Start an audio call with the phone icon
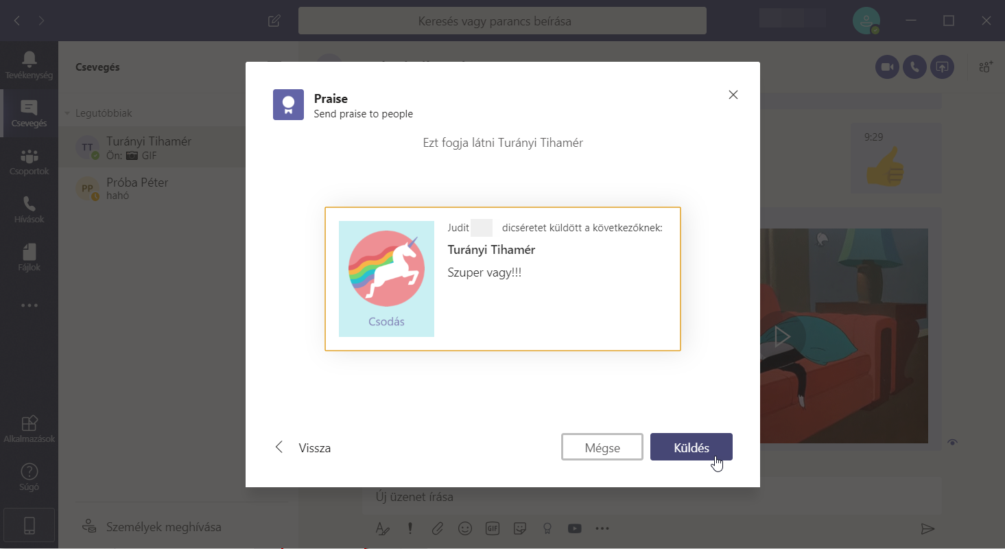 click(914, 67)
